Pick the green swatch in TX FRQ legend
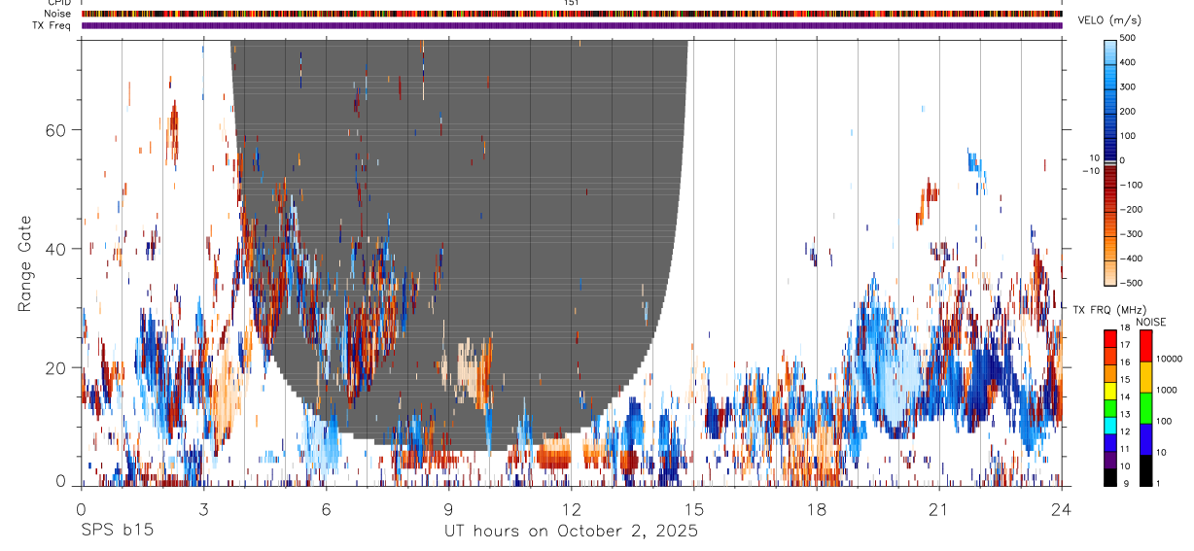 pos(1110,406)
